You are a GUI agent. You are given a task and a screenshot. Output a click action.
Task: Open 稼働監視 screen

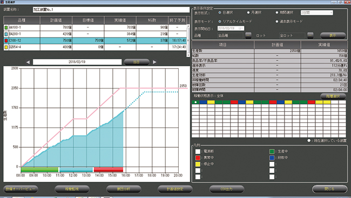pyautogui.click(x=72, y=189)
